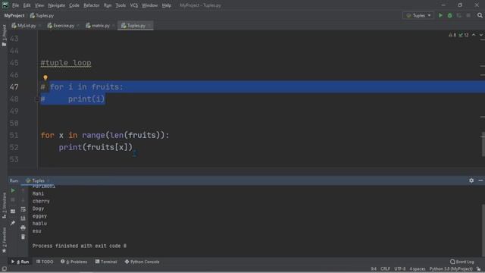Open the Refactor menu
This screenshot has width=485, height=273.
[x=92, y=5]
